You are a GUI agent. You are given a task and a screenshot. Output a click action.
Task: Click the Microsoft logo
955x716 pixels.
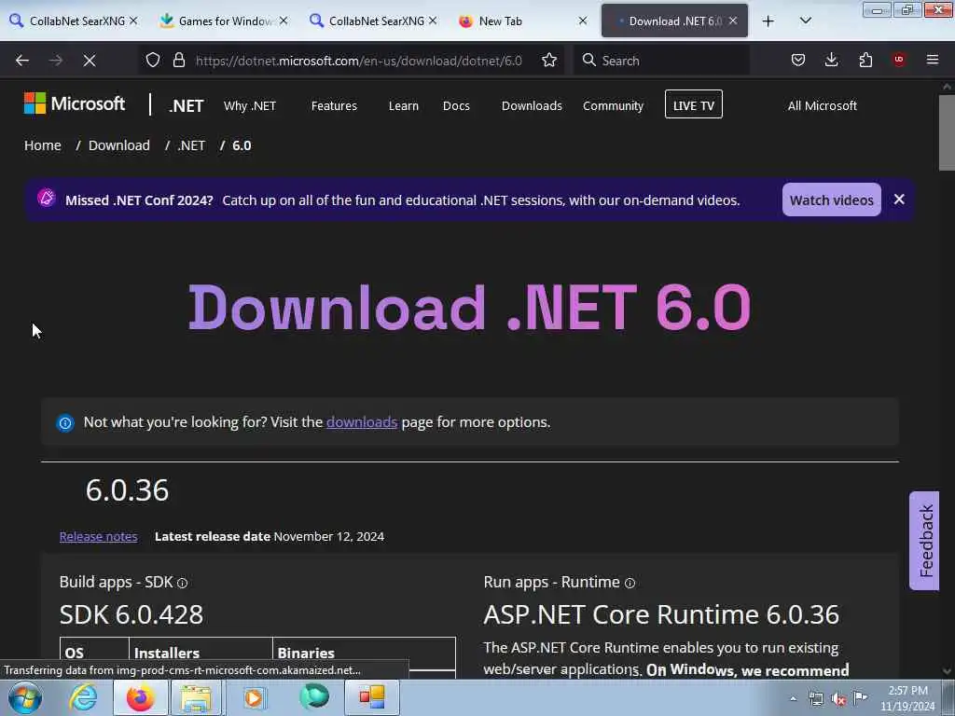click(75, 103)
